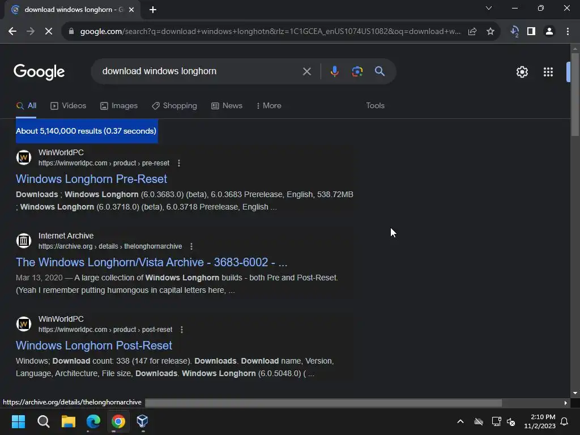Open a new browser tab
This screenshot has width=580, height=435.
click(x=153, y=10)
